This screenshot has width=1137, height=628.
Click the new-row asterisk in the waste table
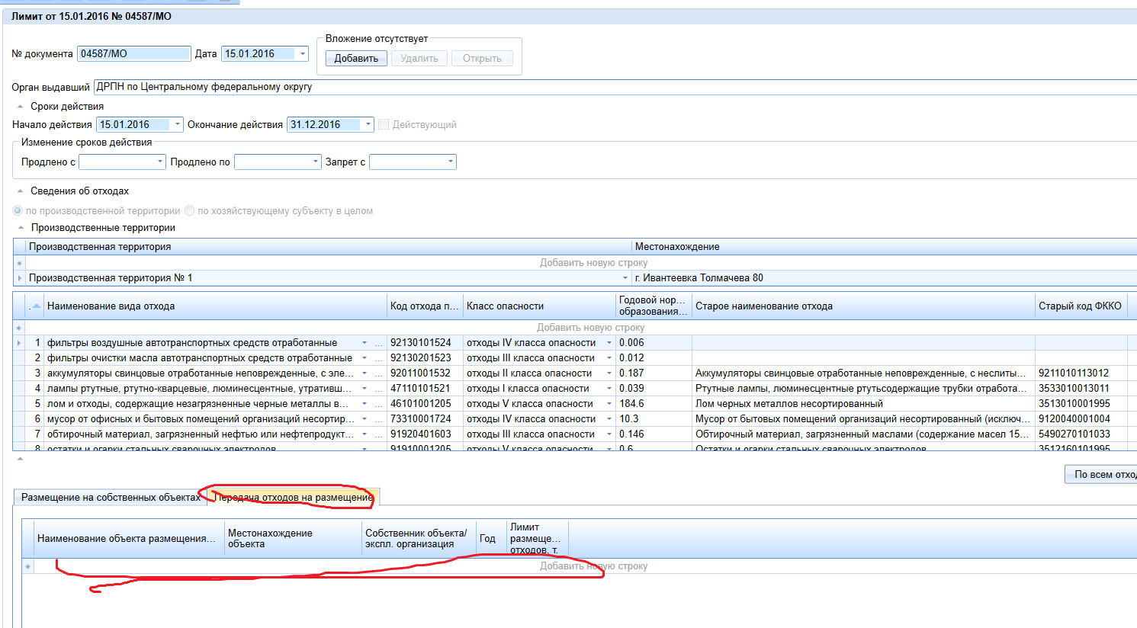click(x=19, y=328)
